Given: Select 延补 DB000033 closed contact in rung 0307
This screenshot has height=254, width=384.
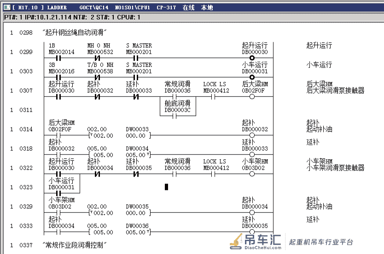Looking at the screenshot, I should [136, 97].
